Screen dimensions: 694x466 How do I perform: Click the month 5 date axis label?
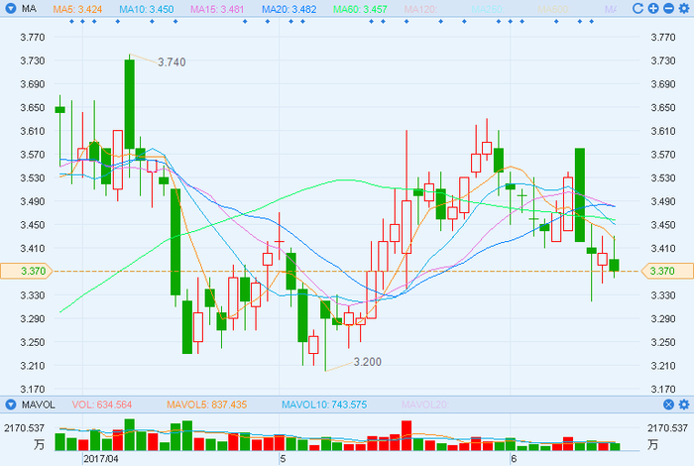pyautogui.click(x=283, y=459)
